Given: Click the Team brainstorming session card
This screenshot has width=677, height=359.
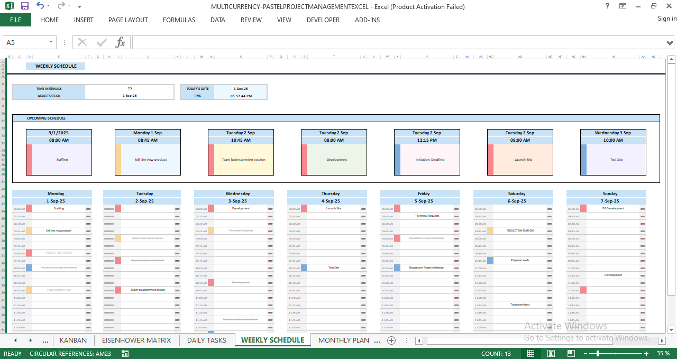Looking at the screenshot, I should click(x=241, y=159).
